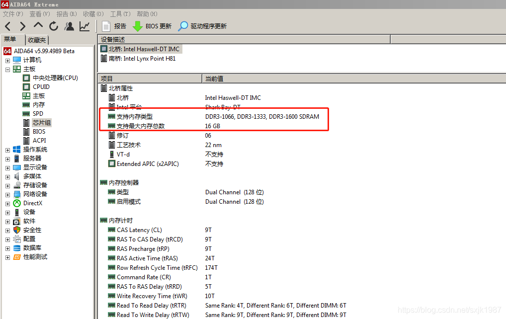
Task: Select 北桥: Intel Haswell-DT IMC device
Action: (x=140, y=49)
